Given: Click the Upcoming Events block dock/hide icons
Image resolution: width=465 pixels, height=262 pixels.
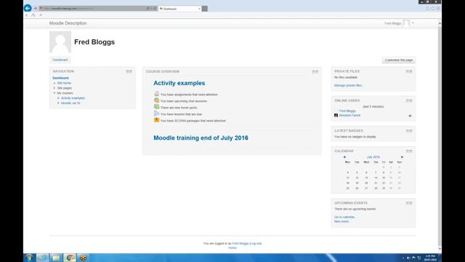Looking at the screenshot, I should pos(409,203).
